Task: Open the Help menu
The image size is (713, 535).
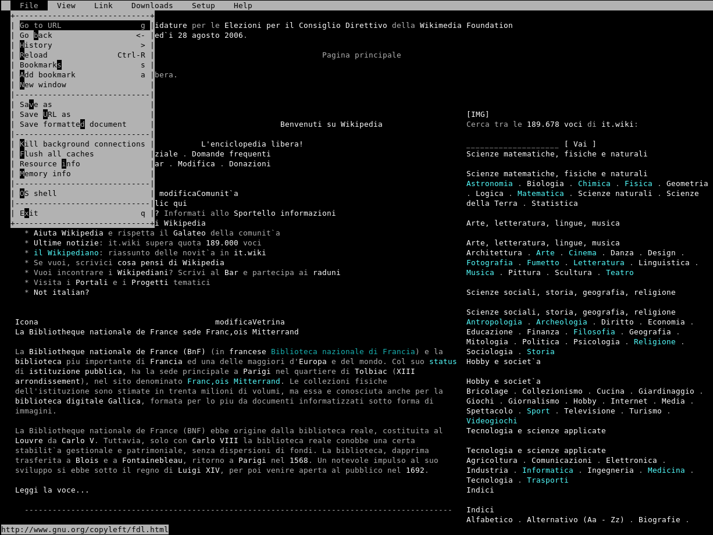Action: (243, 5)
